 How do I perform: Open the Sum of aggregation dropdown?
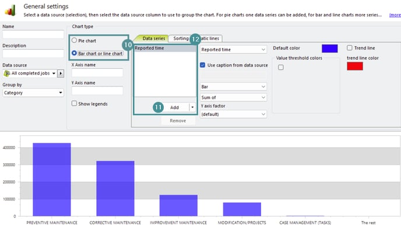tap(234, 97)
